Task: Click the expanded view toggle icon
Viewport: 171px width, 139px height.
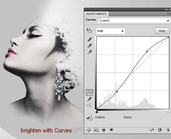Action: (96, 130)
